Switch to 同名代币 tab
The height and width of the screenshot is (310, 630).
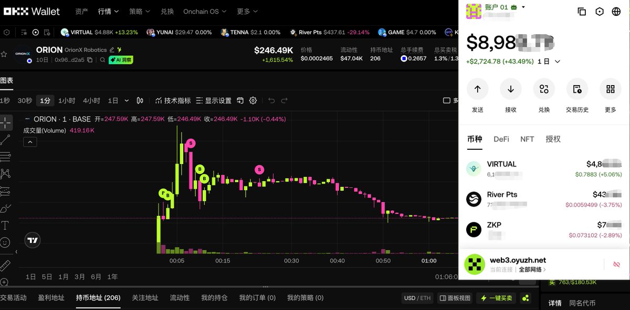click(x=582, y=303)
